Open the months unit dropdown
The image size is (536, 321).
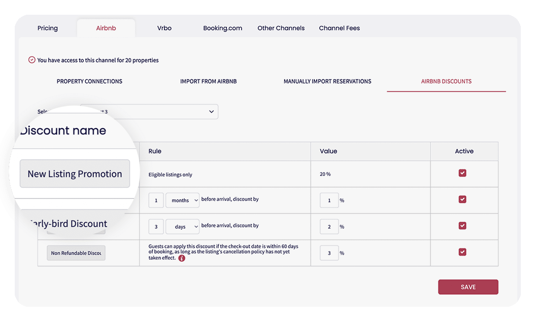[183, 200]
